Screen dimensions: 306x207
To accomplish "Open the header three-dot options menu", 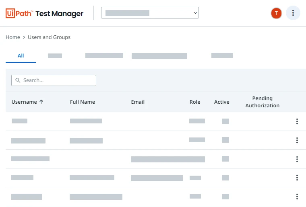I will pos(293,13).
